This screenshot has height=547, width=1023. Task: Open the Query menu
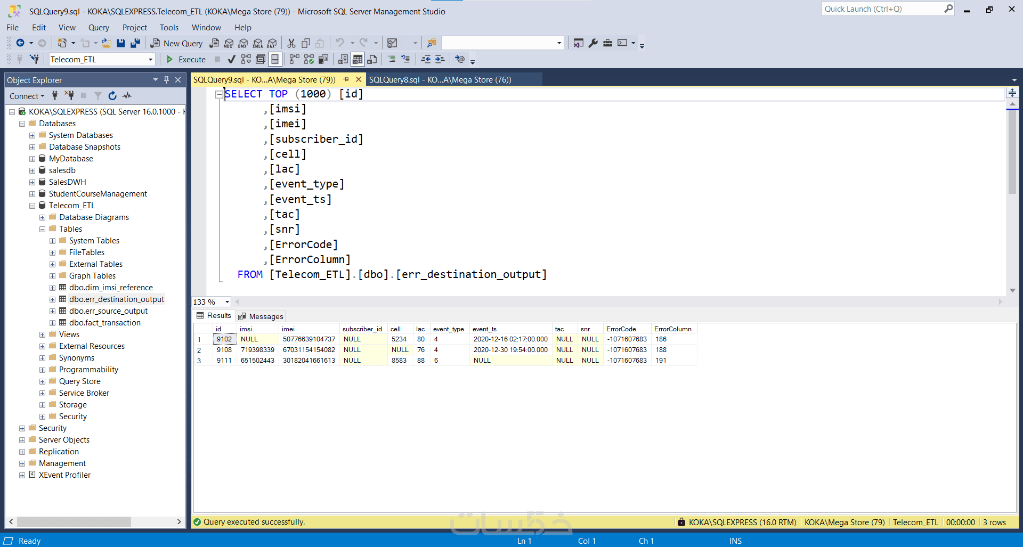pyautogui.click(x=99, y=28)
